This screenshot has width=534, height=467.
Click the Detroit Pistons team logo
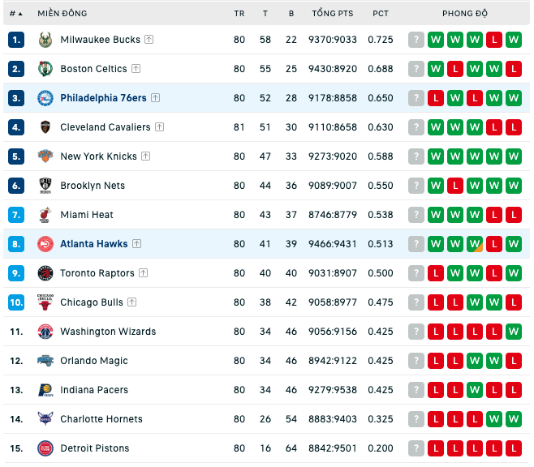(x=45, y=448)
